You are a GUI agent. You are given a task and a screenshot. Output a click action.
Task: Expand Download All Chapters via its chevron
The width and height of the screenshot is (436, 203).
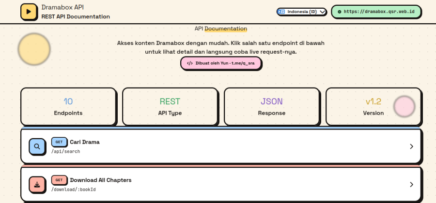(411, 184)
